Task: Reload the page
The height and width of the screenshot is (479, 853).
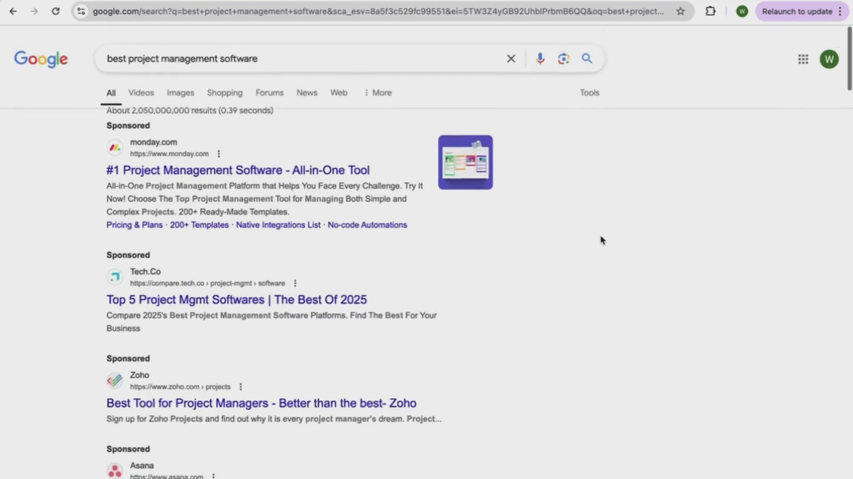Action: pos(56,12)
